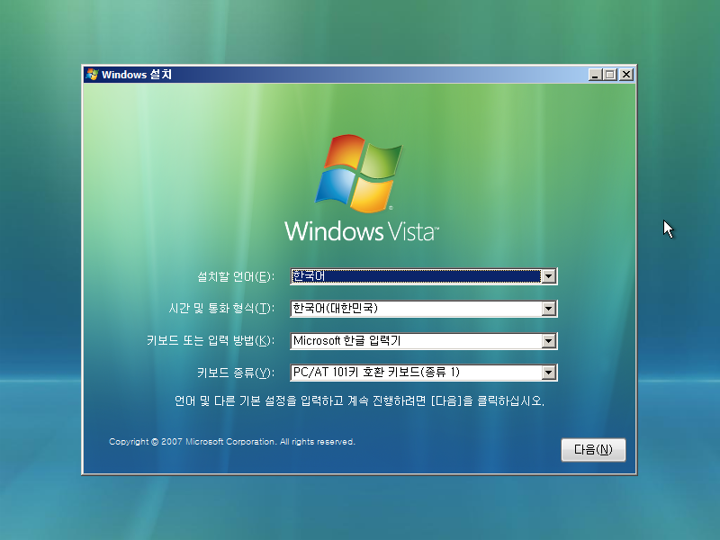The height and width of the screenshot is (540, 720).
Task: Open the 키보드 또는 입력 방법 dropdown arrow
Action: 549,341
